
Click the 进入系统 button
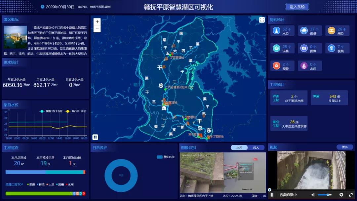click(297, 7)
